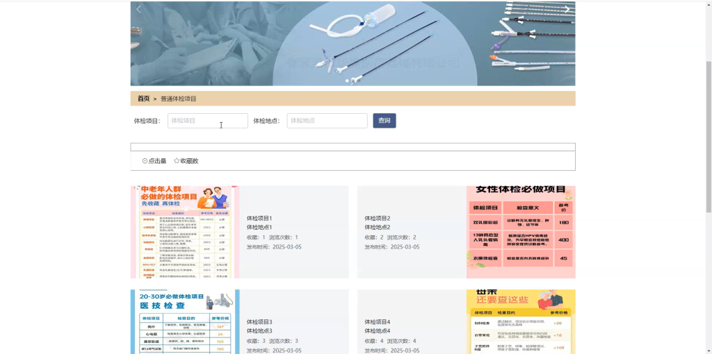Open the 体检项目4 title
This screenshot has height=354, width=712.
(378, 321)
